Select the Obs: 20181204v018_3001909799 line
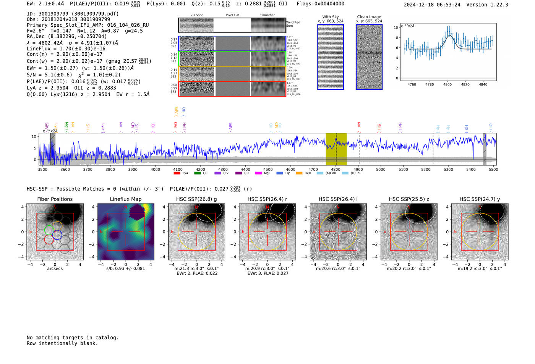Screen dimensions: 535x364 point(68,19)
